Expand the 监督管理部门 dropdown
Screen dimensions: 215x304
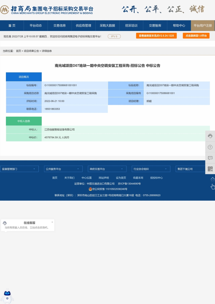tap(19, 169)
